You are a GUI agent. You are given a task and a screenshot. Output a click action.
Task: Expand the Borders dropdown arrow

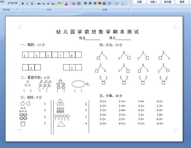tap(126, 4)
